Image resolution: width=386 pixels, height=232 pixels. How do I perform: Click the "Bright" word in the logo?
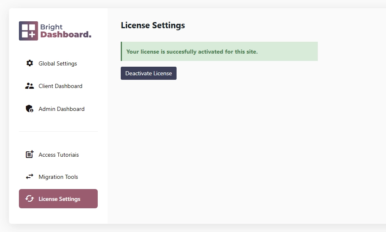[x=51, y=27]
